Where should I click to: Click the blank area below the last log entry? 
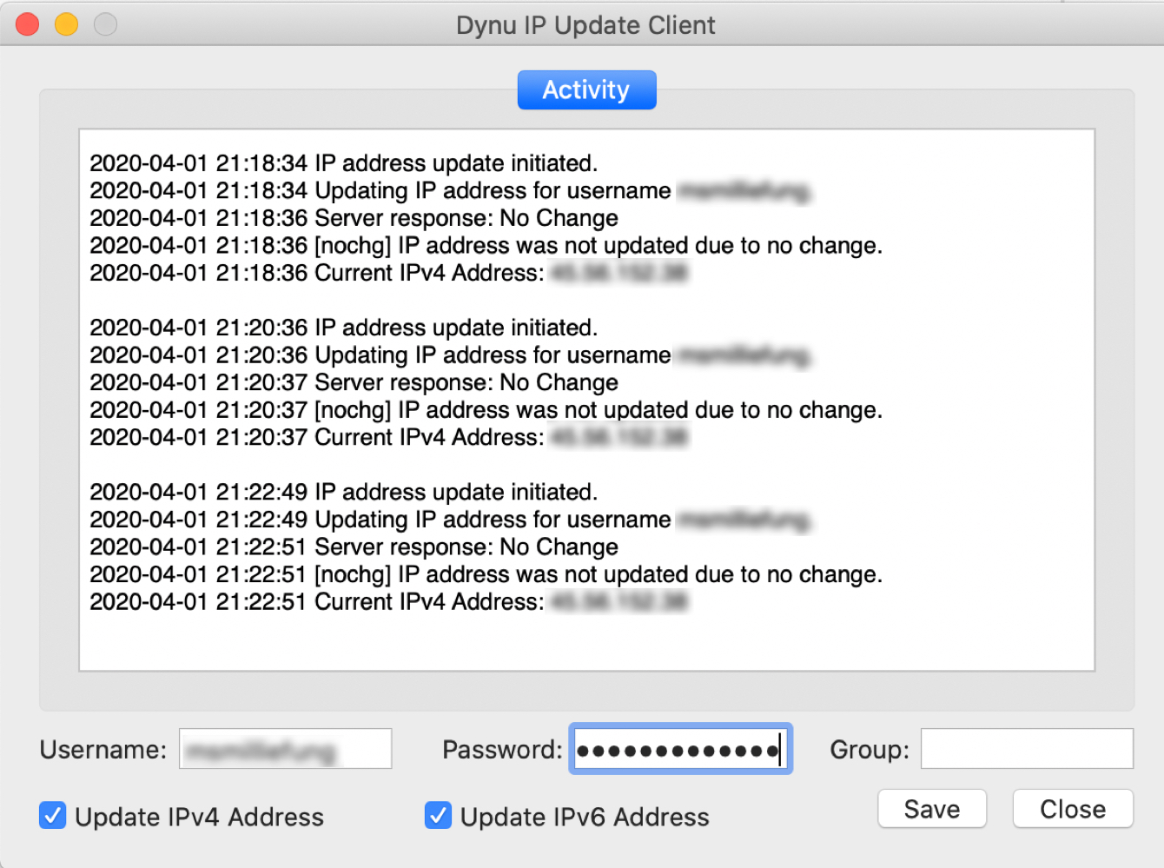click(x=586, y=641)
